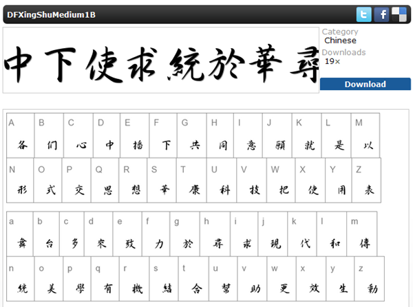
Task: Select the uppercase C glyph cell
Action: pos(78,135)
